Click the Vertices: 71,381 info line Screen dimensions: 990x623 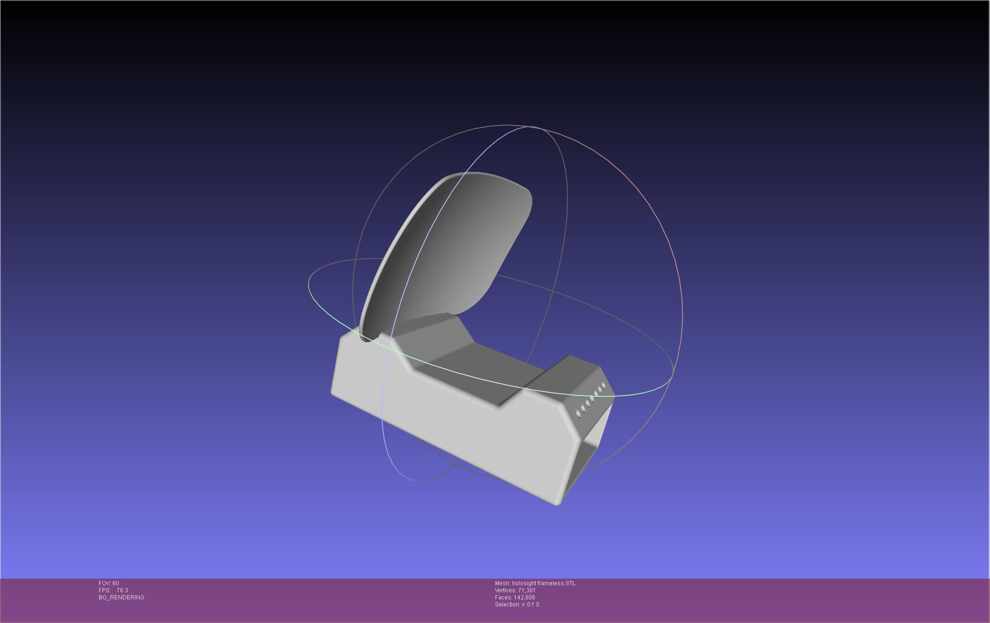click(x=515, y=590)
